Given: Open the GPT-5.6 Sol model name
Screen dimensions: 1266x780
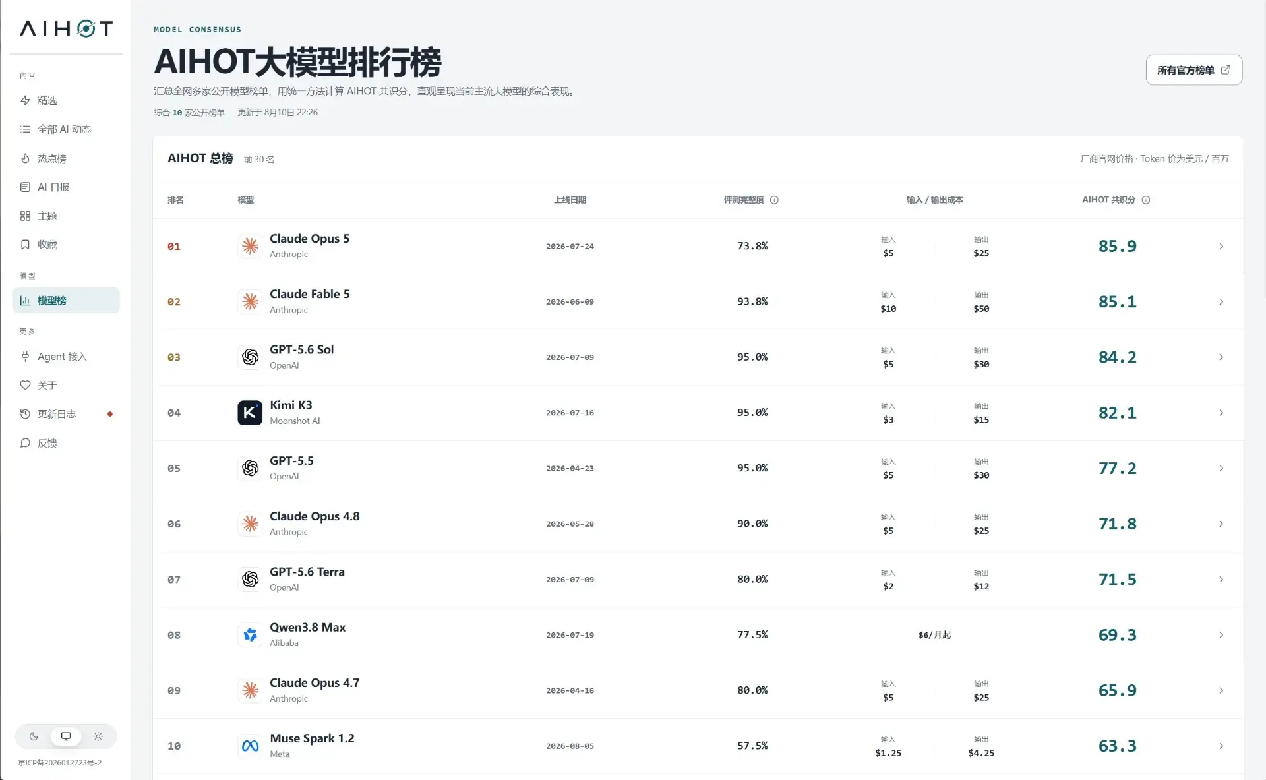Looking at the screenshot, I should coord(301,349).
